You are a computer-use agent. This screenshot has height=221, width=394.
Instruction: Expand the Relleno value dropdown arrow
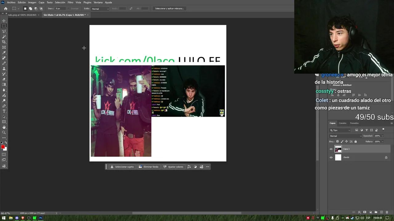tap(383, 142)
